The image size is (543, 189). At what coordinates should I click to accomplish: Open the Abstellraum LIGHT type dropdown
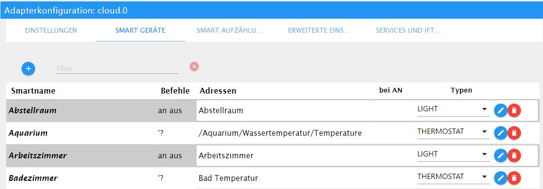tap(454, 110)
